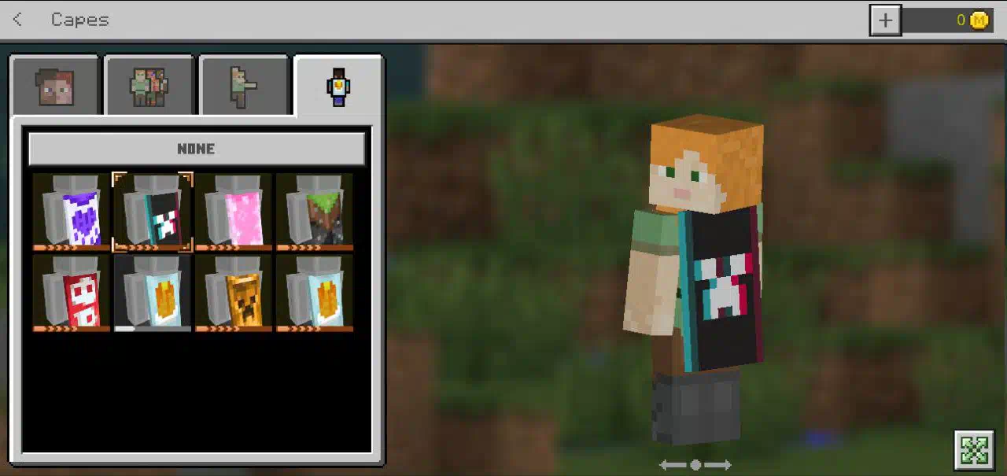Select the Capes tab with cape figure
This screenshot has height=476, width=1007.
click(x=338, y=86)
